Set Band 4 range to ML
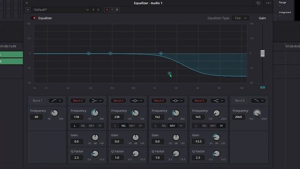The width and height of the screenshot is (300, 169). click(164, 126)
